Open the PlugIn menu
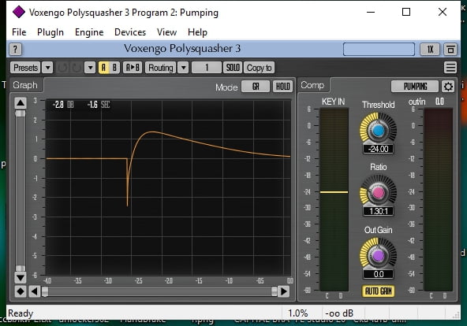The width and height of the screenshot is (467, 326). 50,32
